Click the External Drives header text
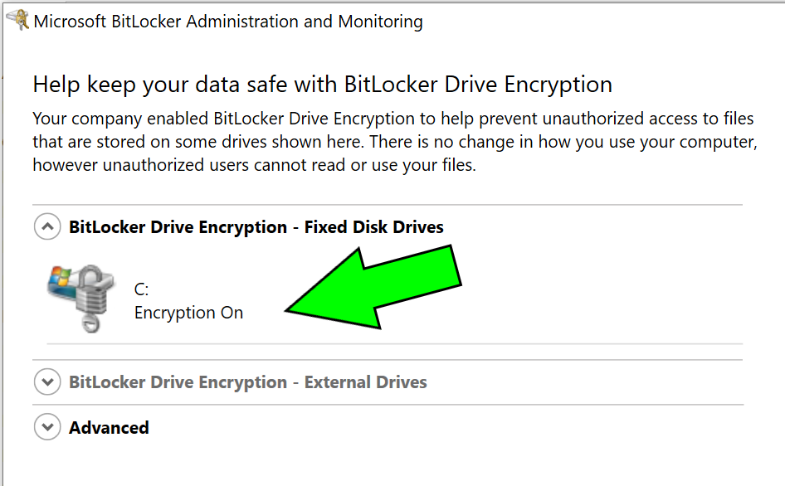This screenshot has width=785, height=486. coord(248,382)
